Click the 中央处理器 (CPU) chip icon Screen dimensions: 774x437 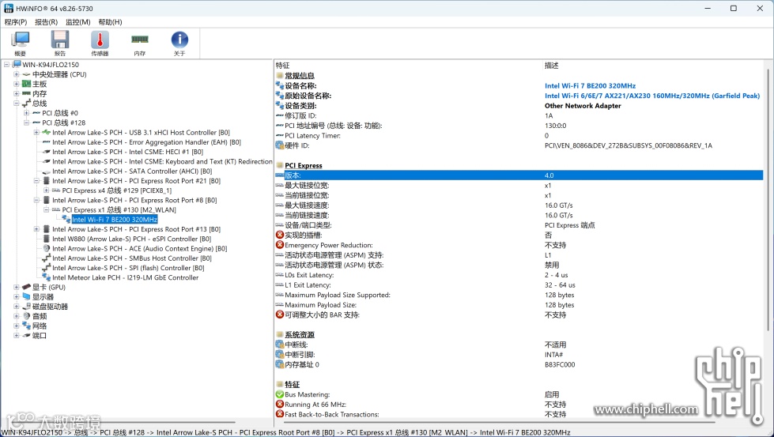tap(27, 74)
